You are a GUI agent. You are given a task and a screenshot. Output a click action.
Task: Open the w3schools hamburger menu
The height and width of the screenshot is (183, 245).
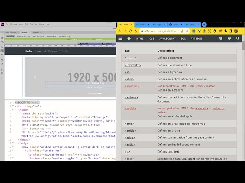tap(120, 38)
